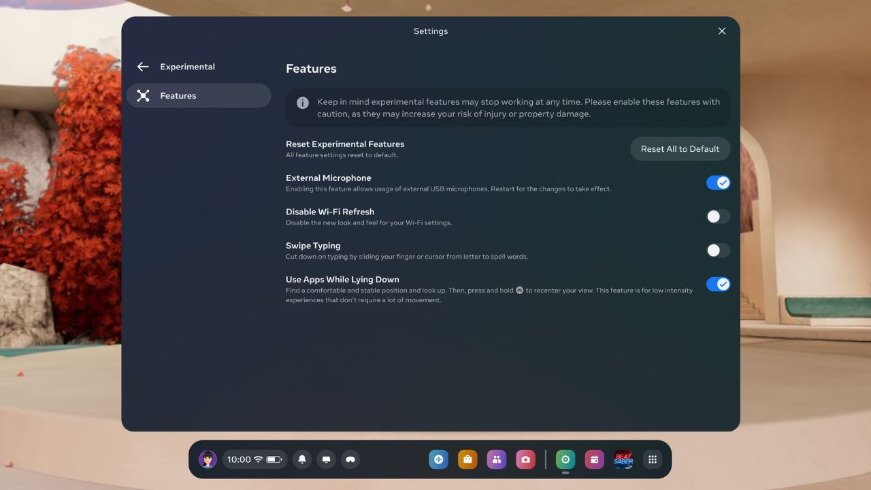871x490 pixels.
Task: Disable the External Microphone toggle
Action: click(x=718, y=182)
